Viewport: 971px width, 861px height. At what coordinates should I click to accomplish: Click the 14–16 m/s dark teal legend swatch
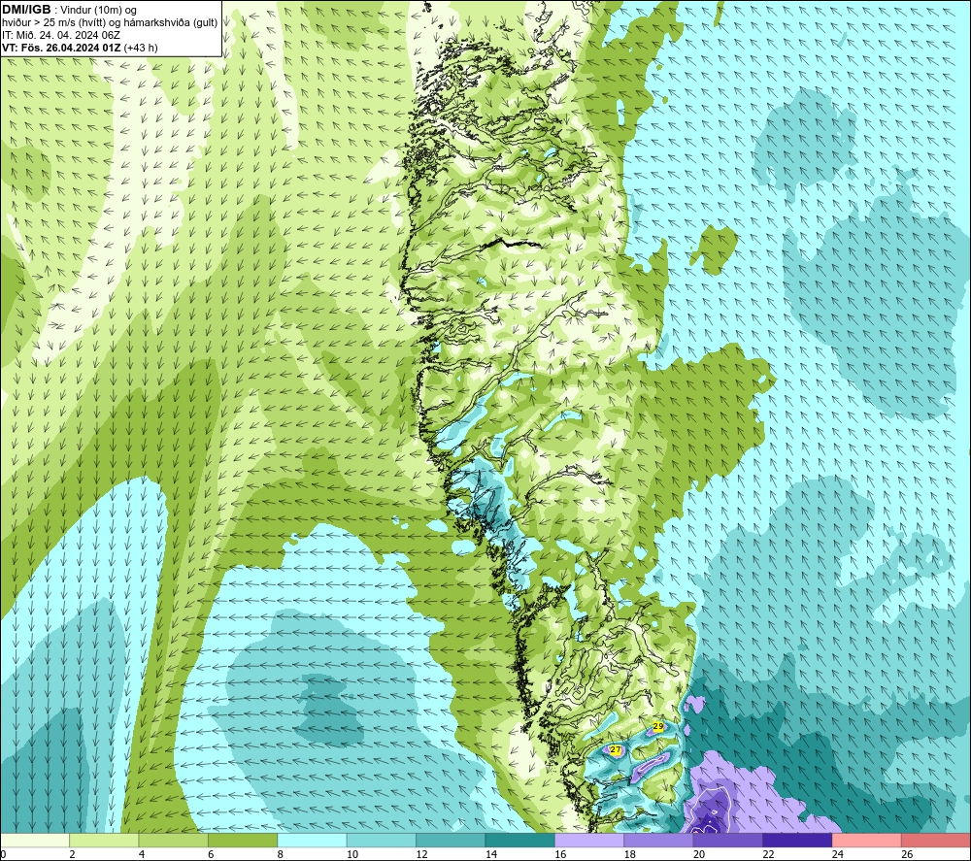point(520,841)
